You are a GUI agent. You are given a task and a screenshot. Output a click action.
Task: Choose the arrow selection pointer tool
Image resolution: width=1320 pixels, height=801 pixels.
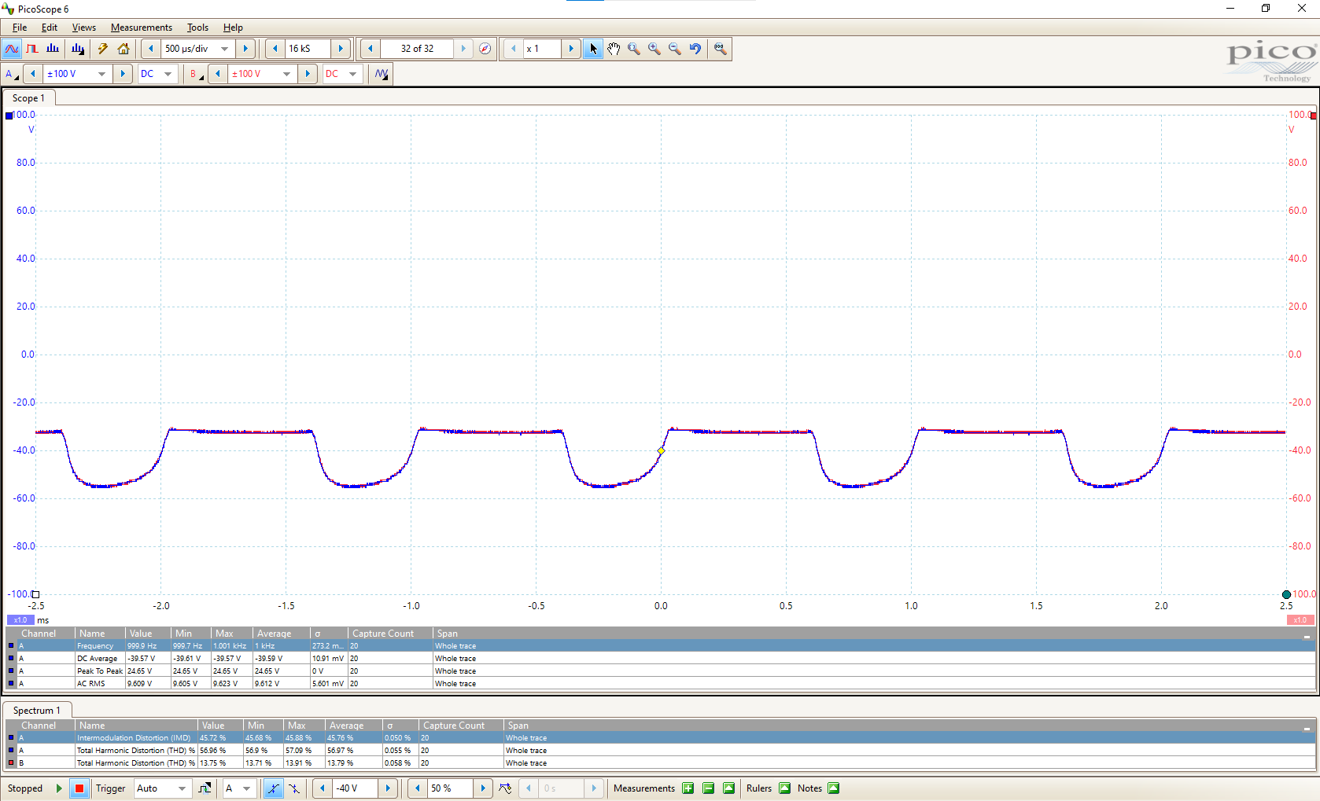click(593, 49)
